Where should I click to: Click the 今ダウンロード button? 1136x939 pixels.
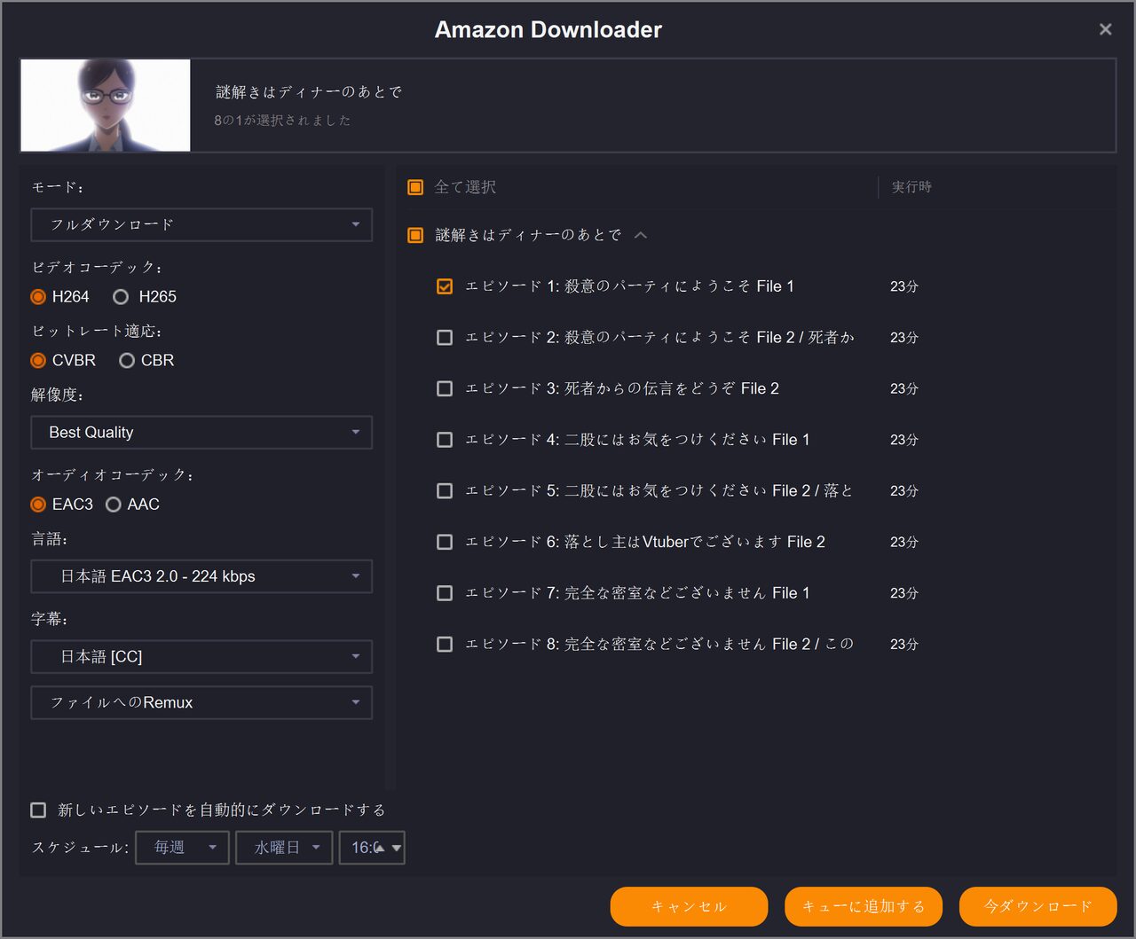coord(1037,906)
